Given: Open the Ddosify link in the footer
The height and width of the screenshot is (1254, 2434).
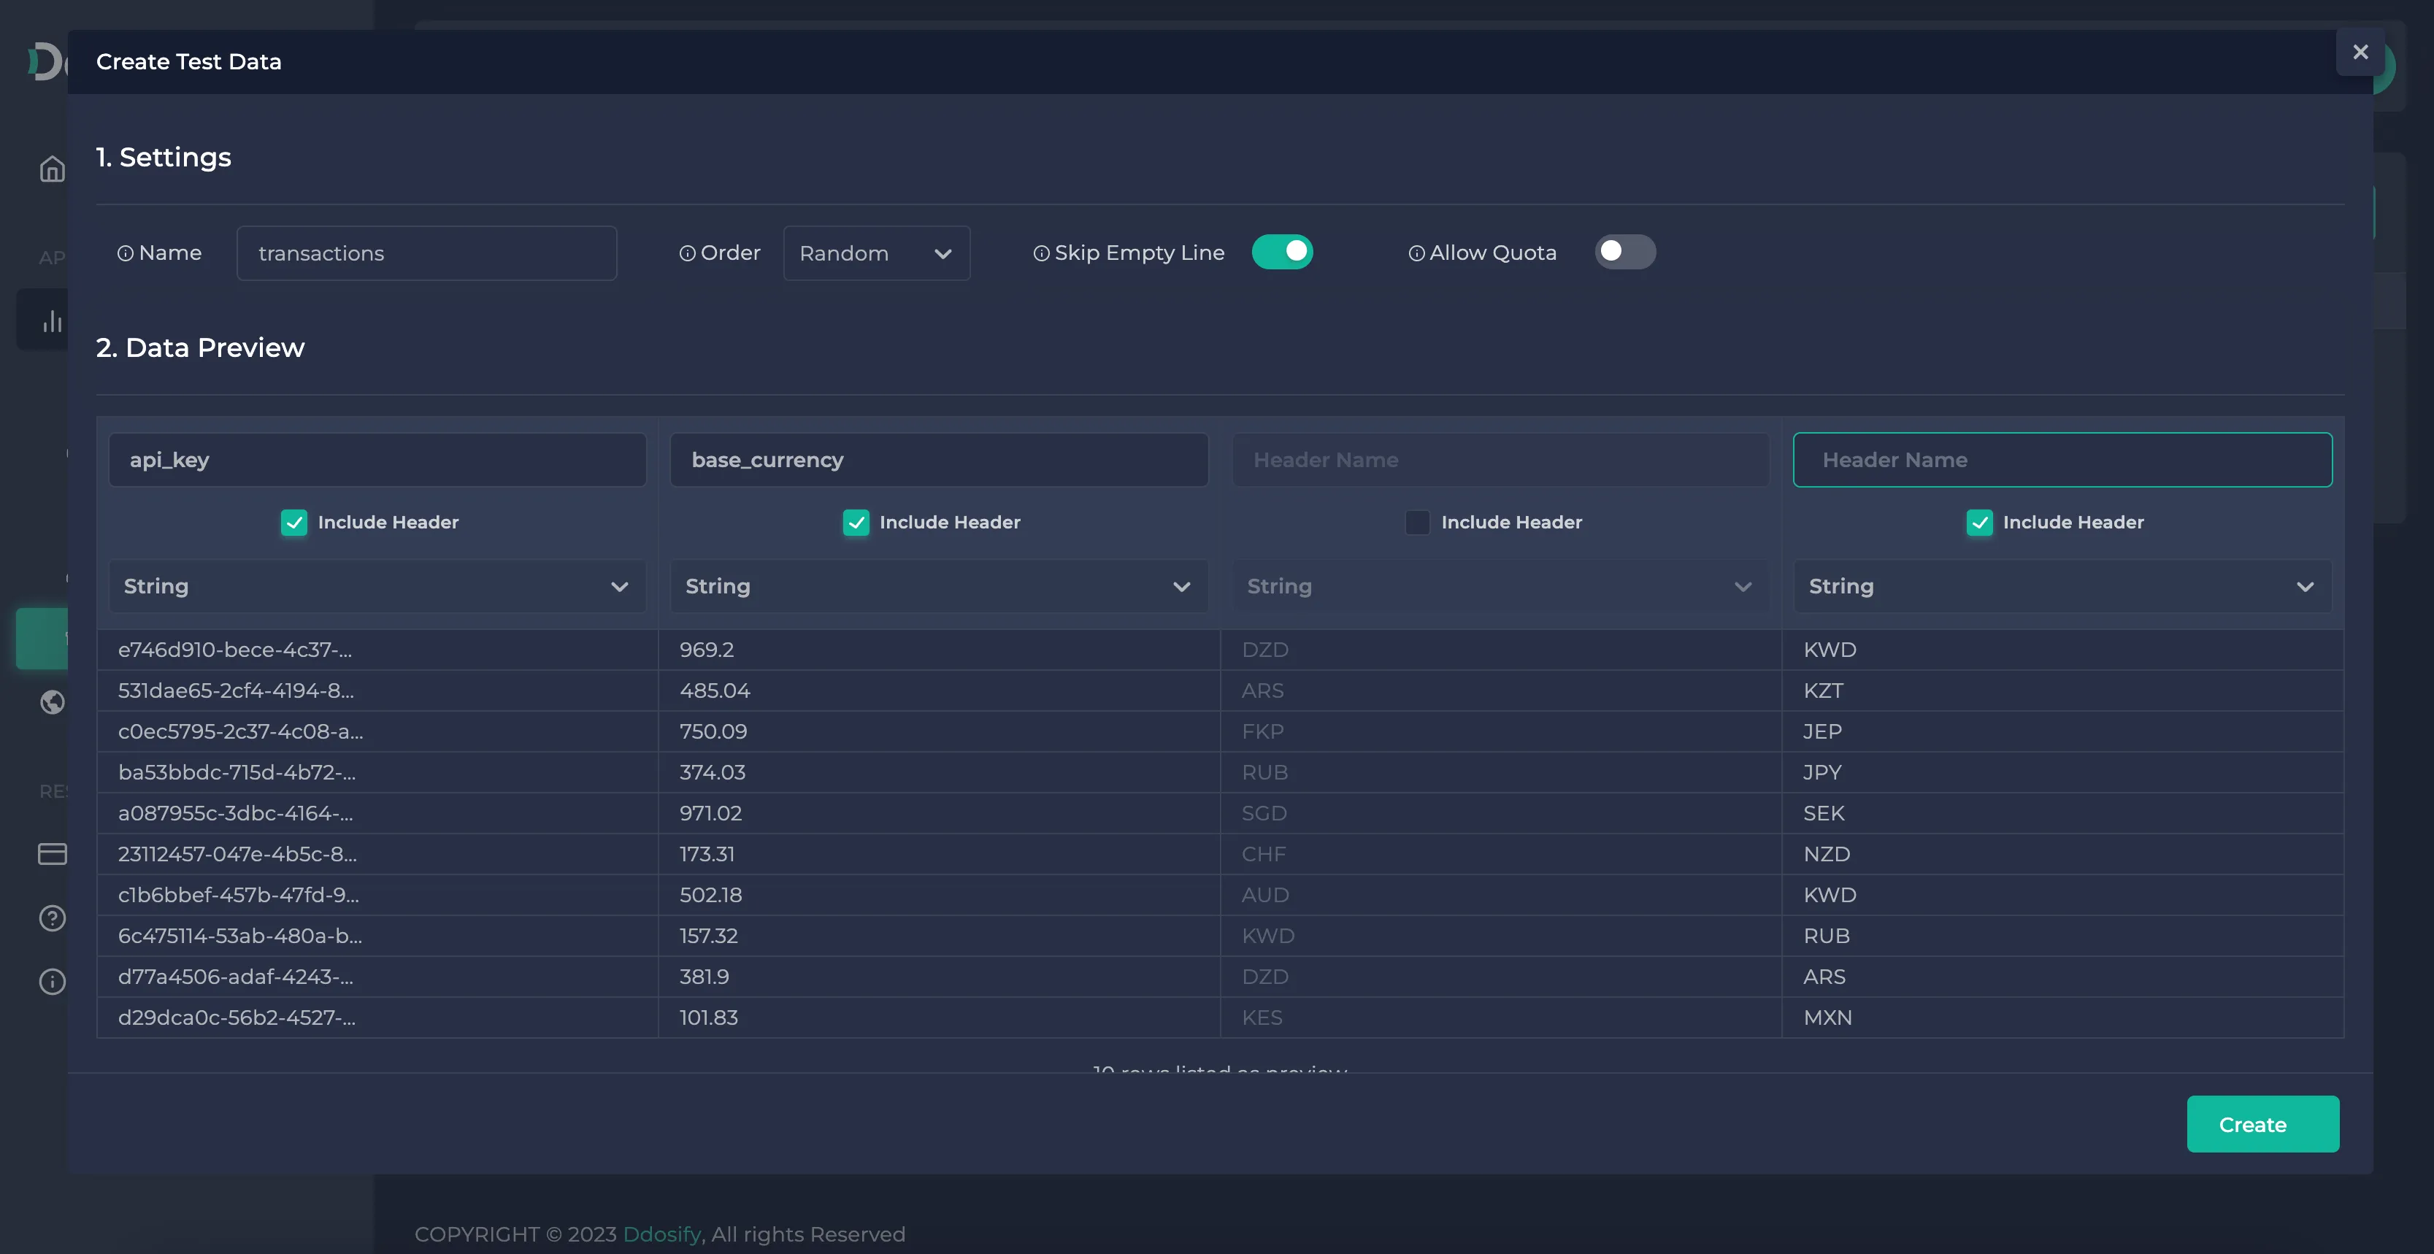Looking at the screenshot, I should 661,1234.
